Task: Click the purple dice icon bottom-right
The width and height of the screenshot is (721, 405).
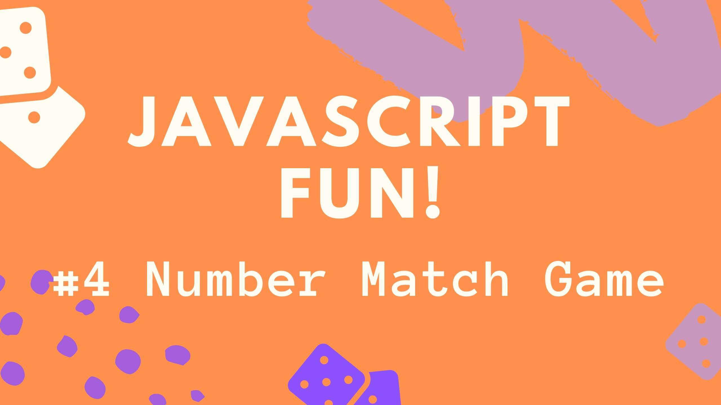Action: pyautogui.click(x=693, y=351)
